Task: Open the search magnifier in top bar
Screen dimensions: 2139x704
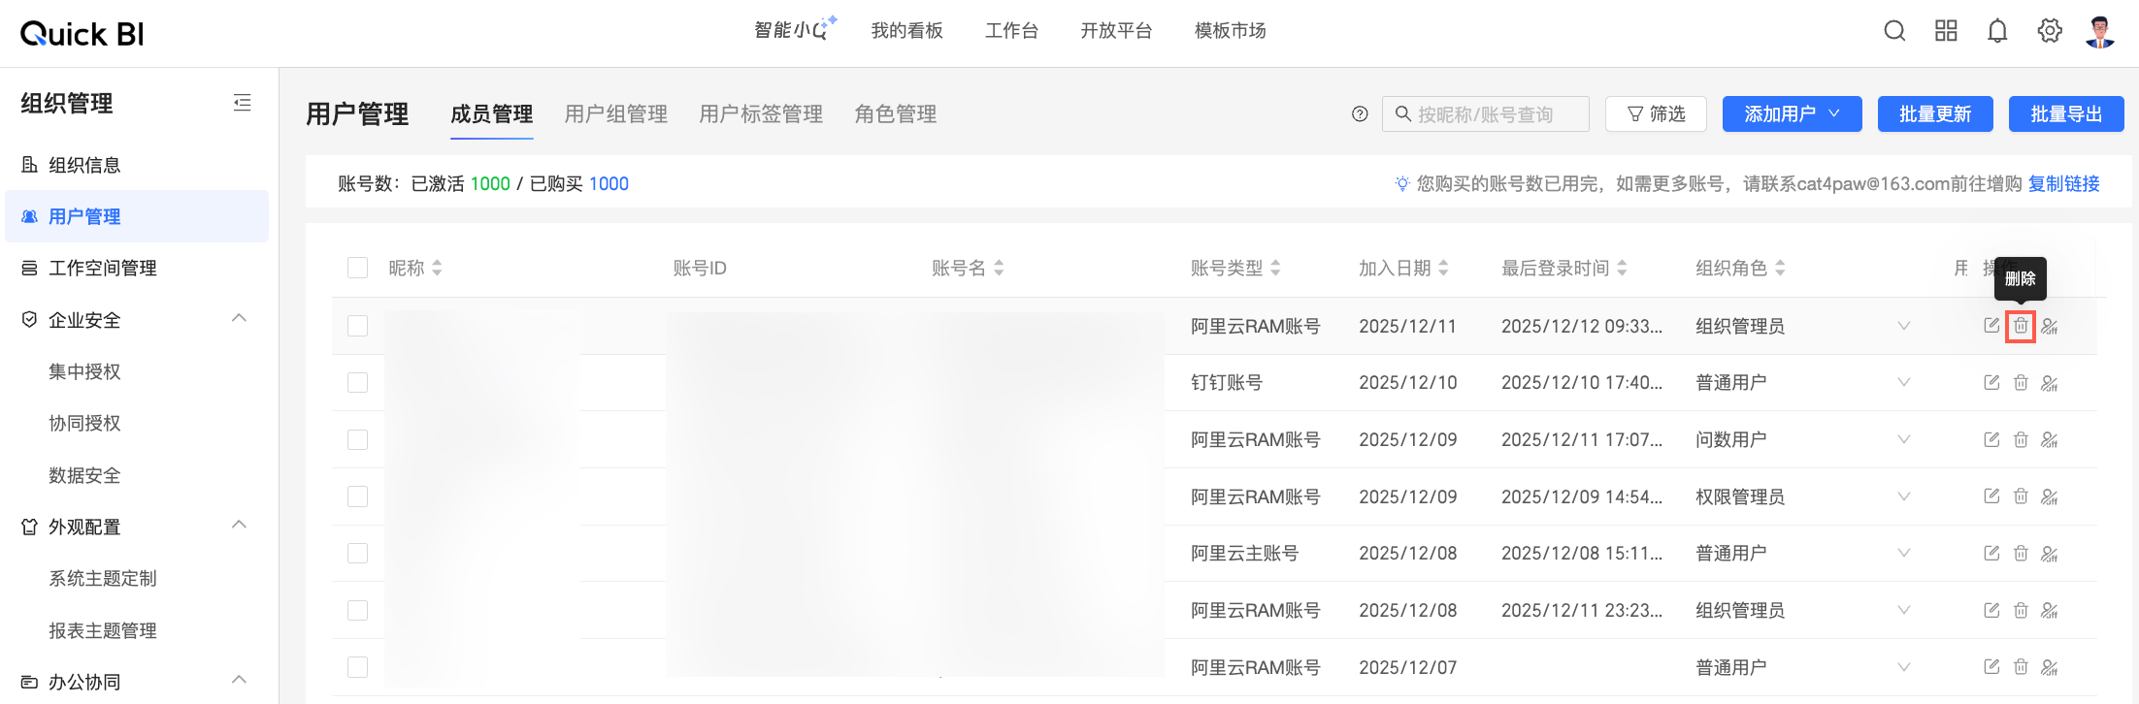Action: click(1894, 31)
